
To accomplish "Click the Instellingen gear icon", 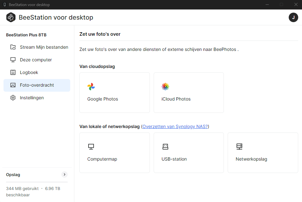I will (x=13, y=98).
